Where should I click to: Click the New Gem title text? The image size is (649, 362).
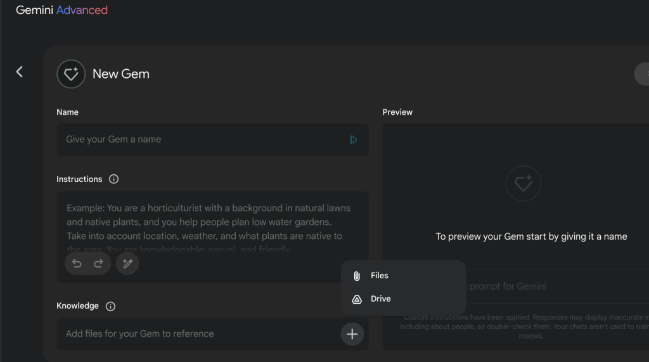[121, 74]
